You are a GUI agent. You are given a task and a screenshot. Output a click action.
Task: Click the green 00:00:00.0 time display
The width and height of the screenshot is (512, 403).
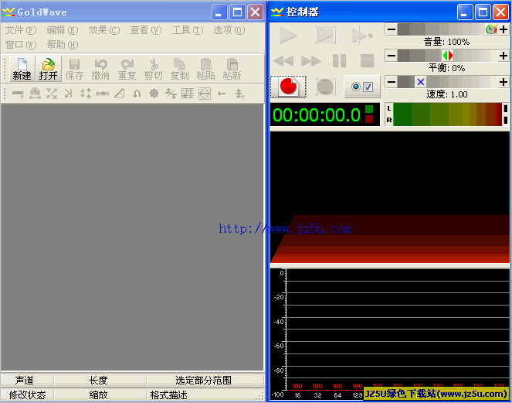point(325,114)
